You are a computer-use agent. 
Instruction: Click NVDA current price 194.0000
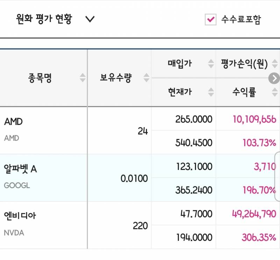pos(194,238)
